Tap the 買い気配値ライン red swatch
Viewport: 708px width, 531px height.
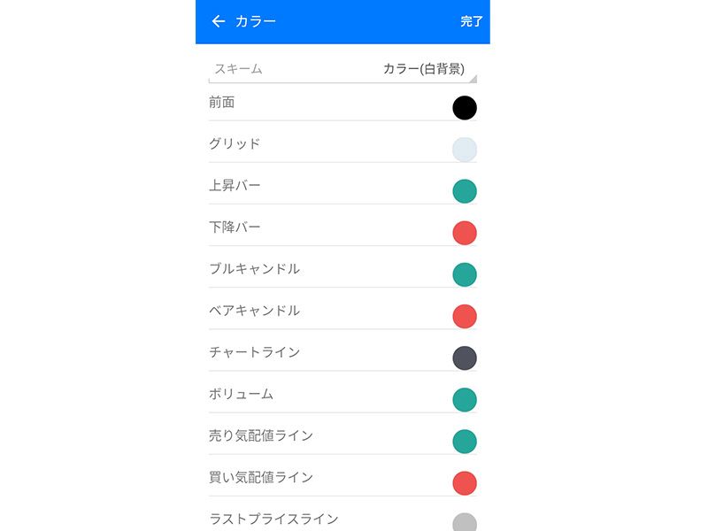click(x=465, y=482)
